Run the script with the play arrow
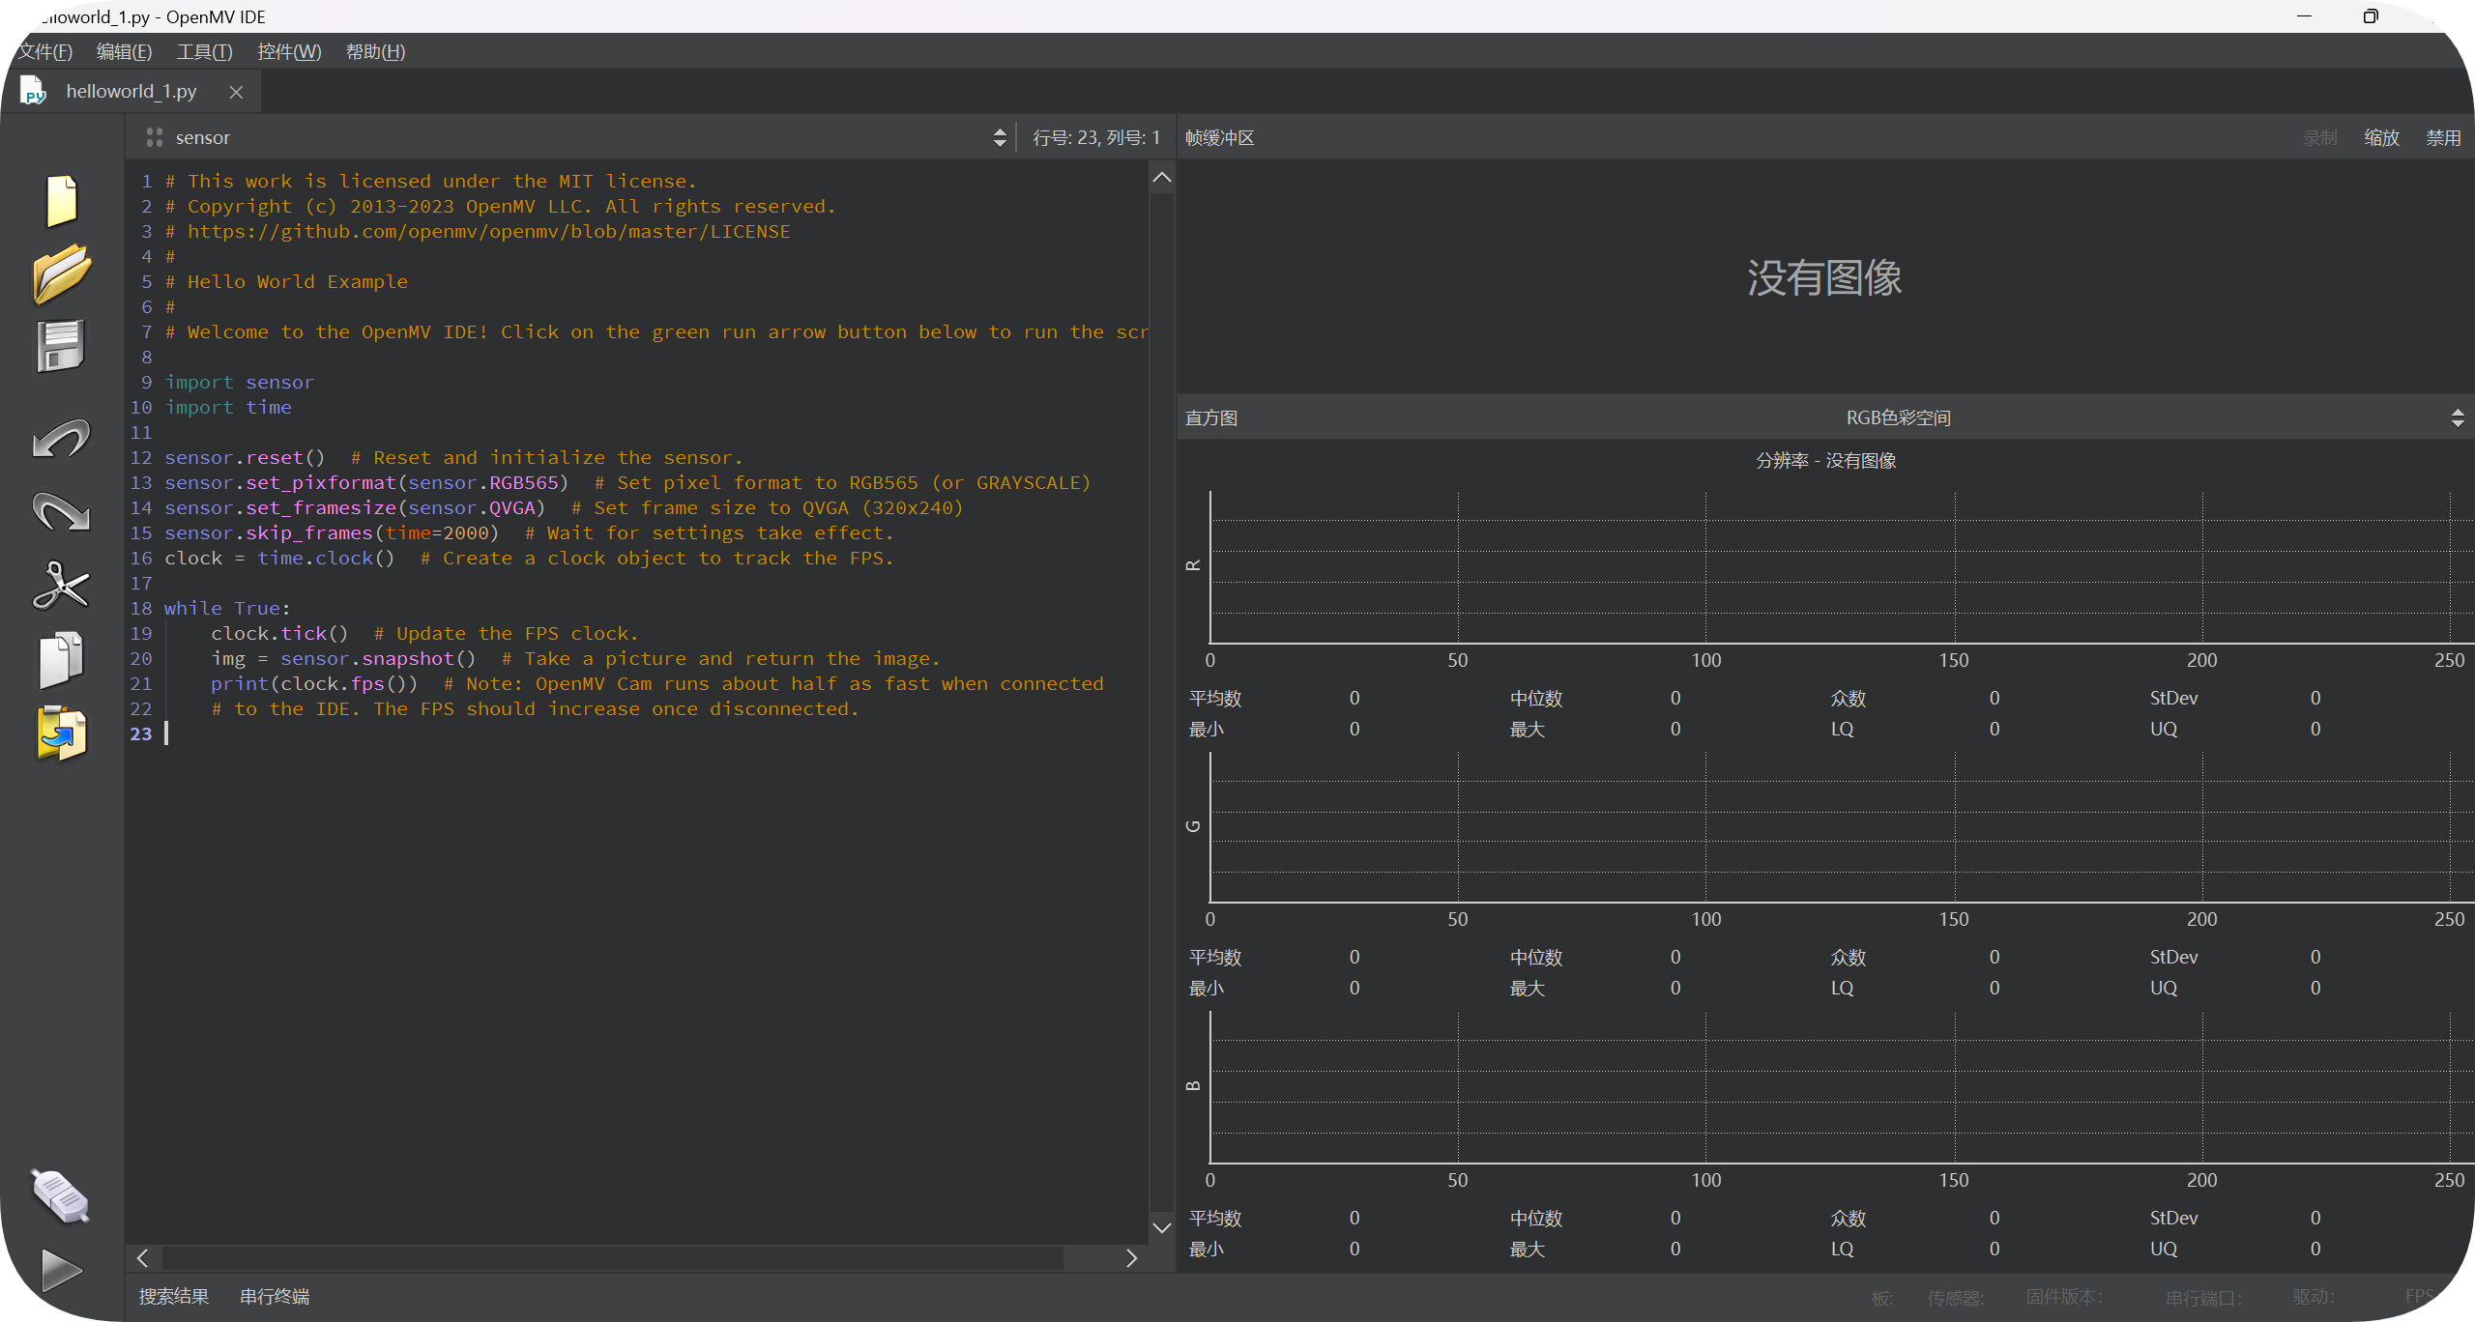Viewport: 2475px width, 1322px height. pyautogui.click(x=62, y=1269)
